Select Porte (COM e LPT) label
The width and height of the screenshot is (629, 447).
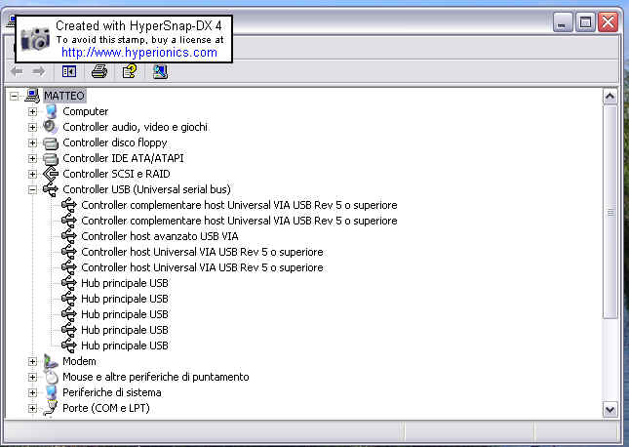[106, 408]
